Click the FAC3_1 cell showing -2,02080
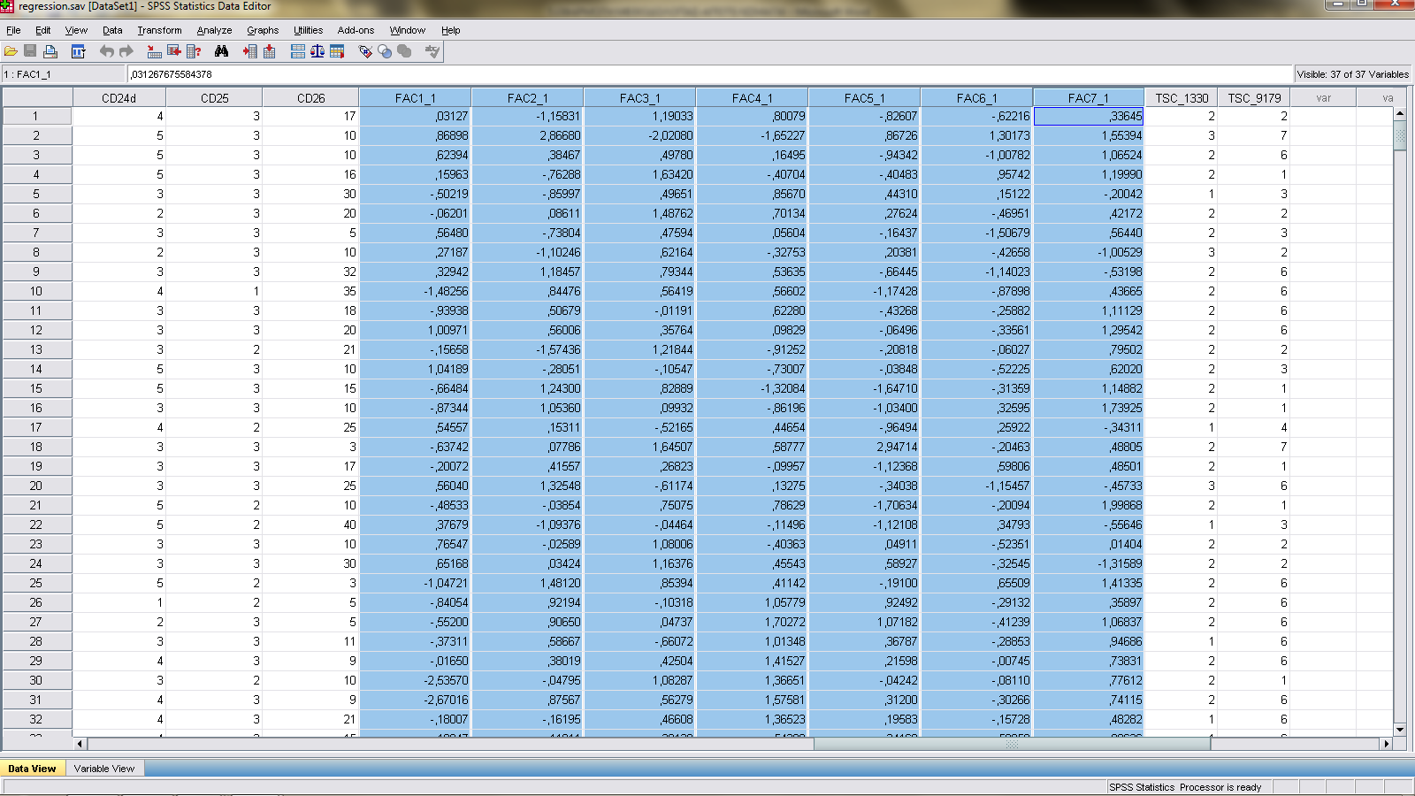 point(639,135)
